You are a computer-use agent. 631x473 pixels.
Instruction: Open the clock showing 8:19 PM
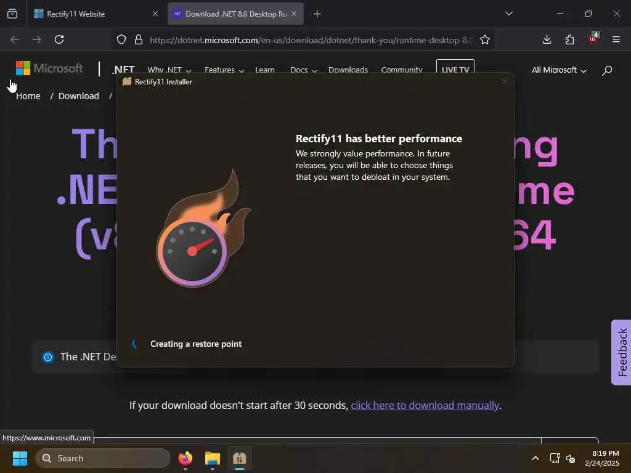click(x=602, y=458)
